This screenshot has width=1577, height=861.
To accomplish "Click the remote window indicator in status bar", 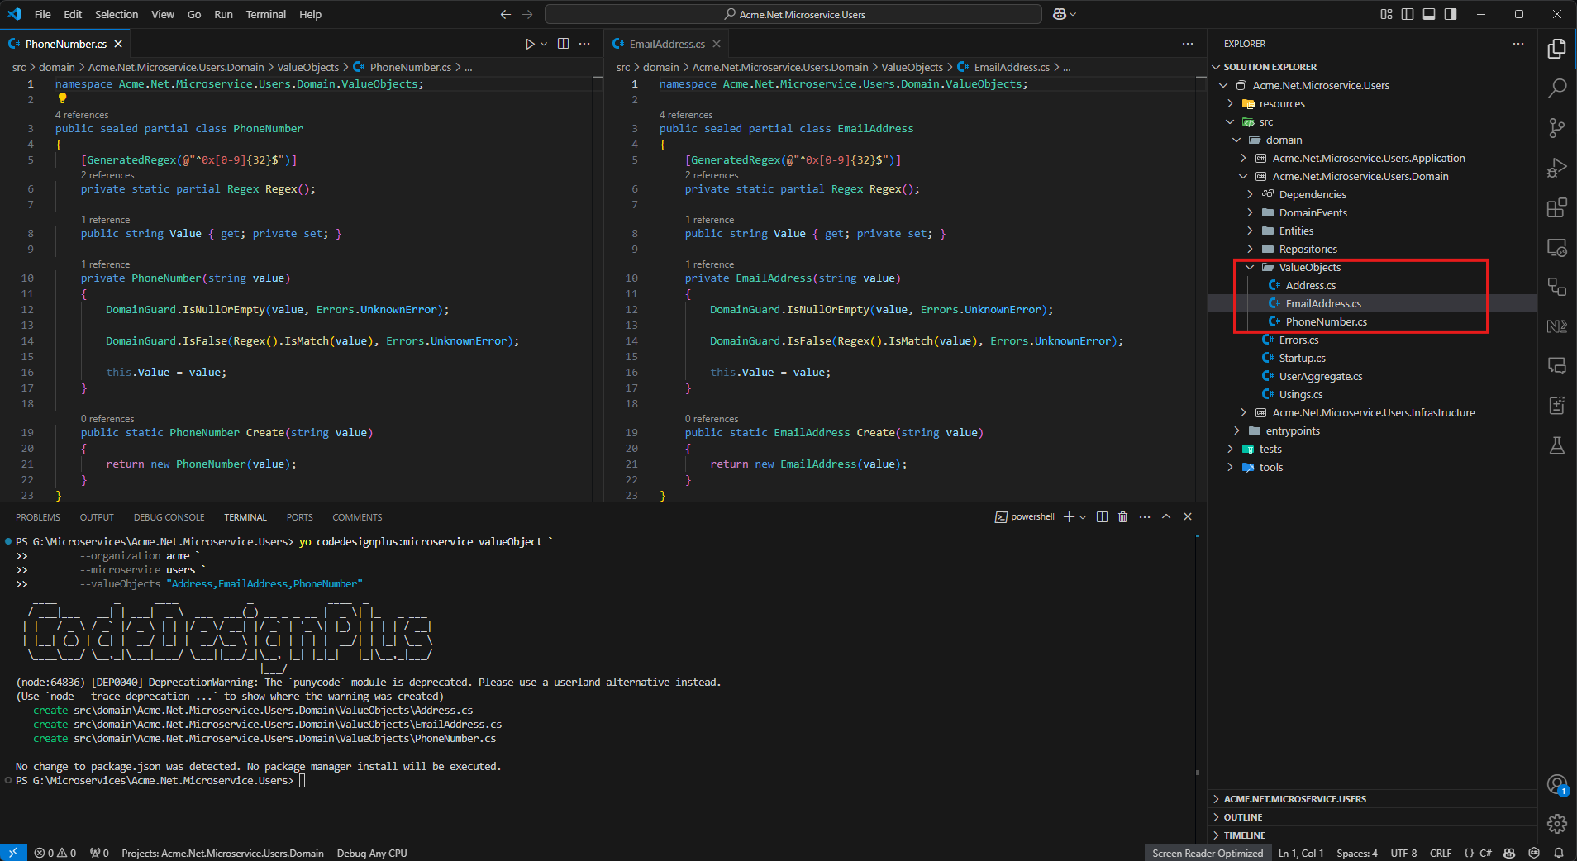I will [13, 853].
